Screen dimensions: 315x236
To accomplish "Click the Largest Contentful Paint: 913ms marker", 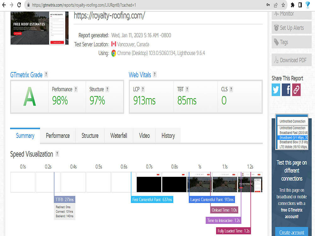I will [x=212, y=199].
